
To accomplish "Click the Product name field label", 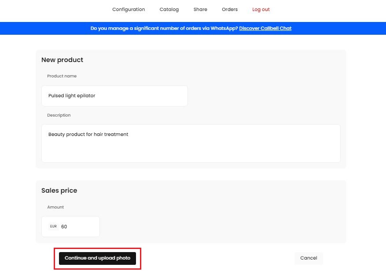I will [x=62, y=76].
